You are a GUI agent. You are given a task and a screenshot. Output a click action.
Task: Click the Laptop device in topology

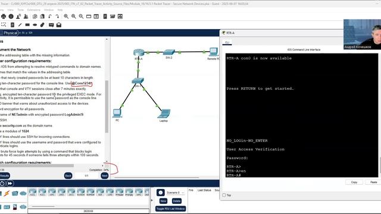coord(164,114)
